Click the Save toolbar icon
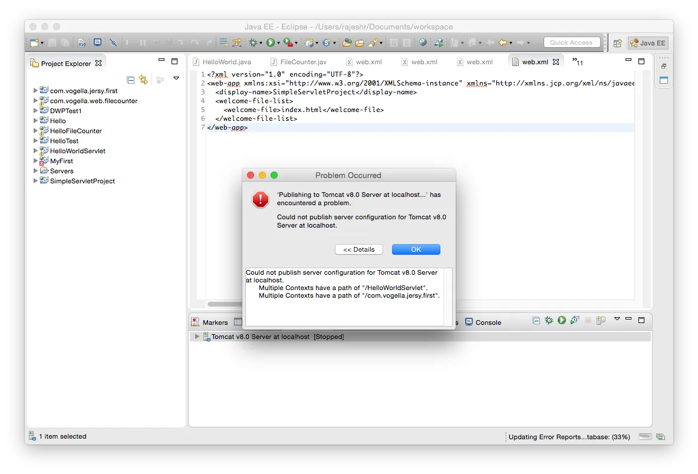The image size is (698, 474). click(52, 42)
